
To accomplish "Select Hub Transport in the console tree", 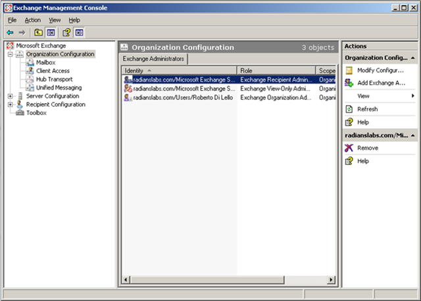I will click(x=53, y=79).
